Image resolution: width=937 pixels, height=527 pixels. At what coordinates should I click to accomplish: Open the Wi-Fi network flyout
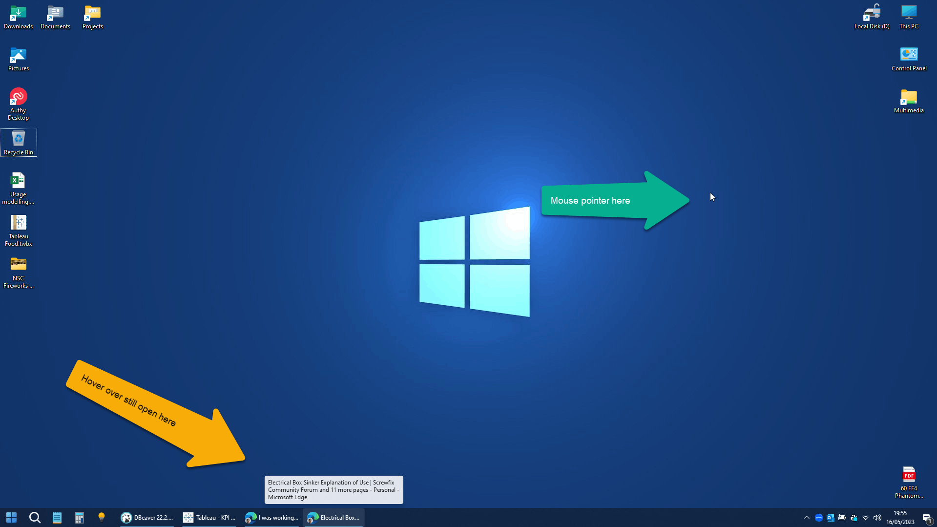click(866, 518)
